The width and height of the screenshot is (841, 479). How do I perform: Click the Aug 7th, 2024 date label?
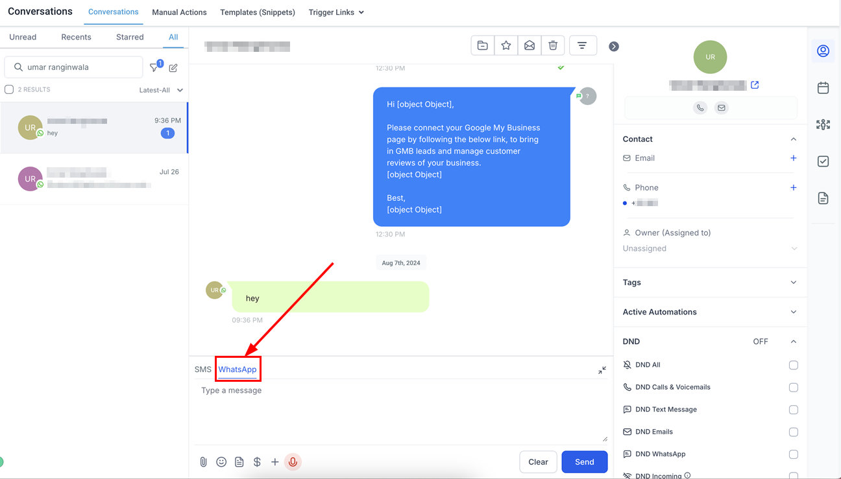(401, 263)
